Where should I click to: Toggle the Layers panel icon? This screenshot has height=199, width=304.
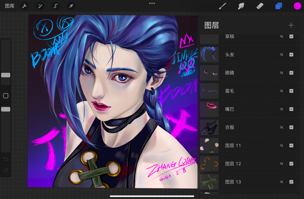[279, 6]
